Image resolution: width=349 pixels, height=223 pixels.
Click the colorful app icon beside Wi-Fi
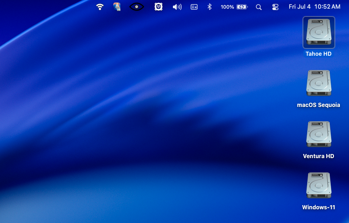click(117, 7)
